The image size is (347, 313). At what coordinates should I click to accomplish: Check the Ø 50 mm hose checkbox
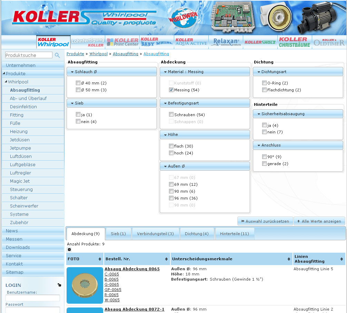click(78, 90)
